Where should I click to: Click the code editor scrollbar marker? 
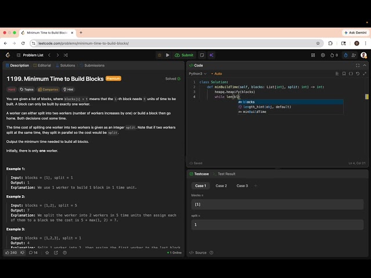[367, 97]
